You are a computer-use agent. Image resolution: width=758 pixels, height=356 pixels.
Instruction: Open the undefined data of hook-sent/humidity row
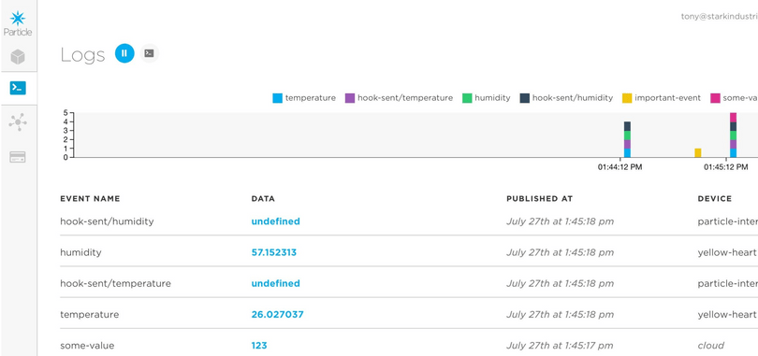tap(275, 221)
